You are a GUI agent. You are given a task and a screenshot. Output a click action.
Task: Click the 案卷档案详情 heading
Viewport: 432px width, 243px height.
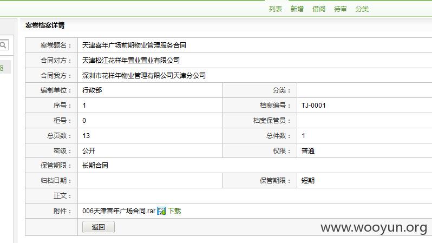tap(45, 25)
